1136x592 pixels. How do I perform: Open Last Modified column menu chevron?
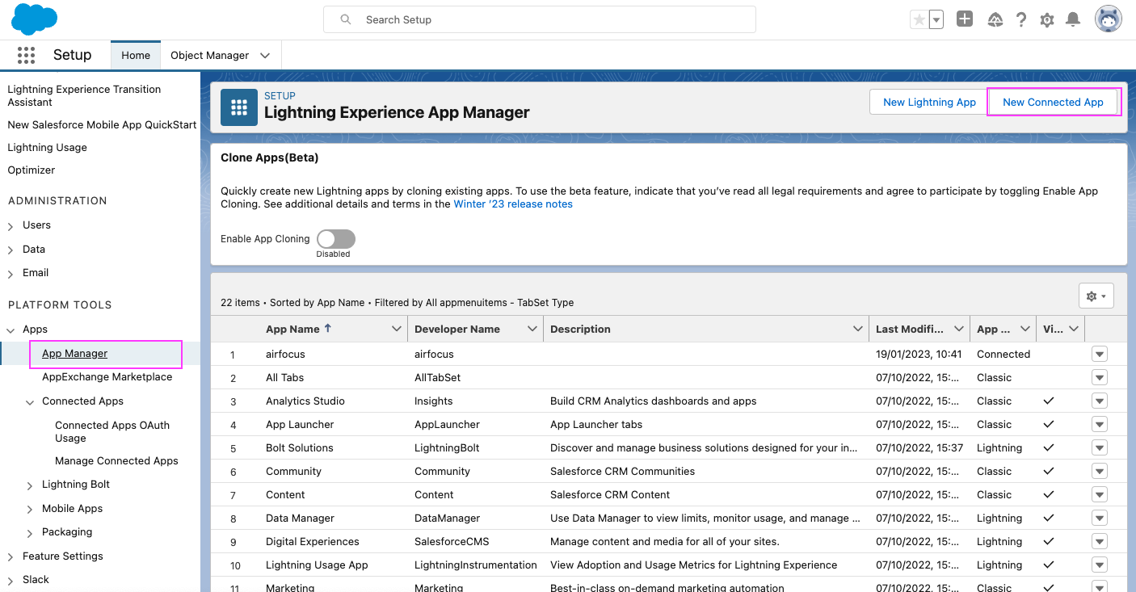click(958, 329)
